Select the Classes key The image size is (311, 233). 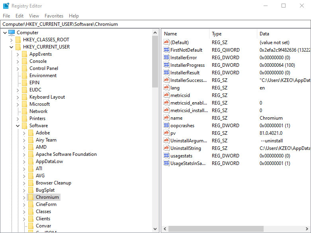[43, 212]
